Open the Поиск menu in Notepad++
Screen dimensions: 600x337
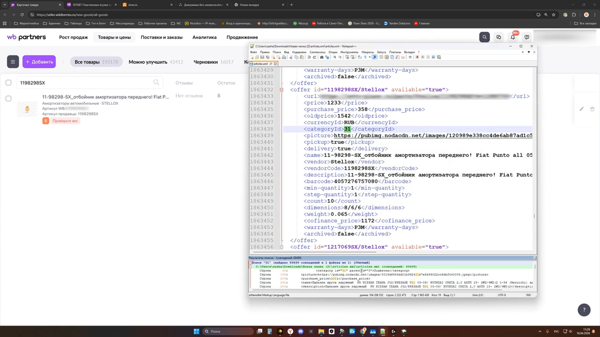pos(276,52)
